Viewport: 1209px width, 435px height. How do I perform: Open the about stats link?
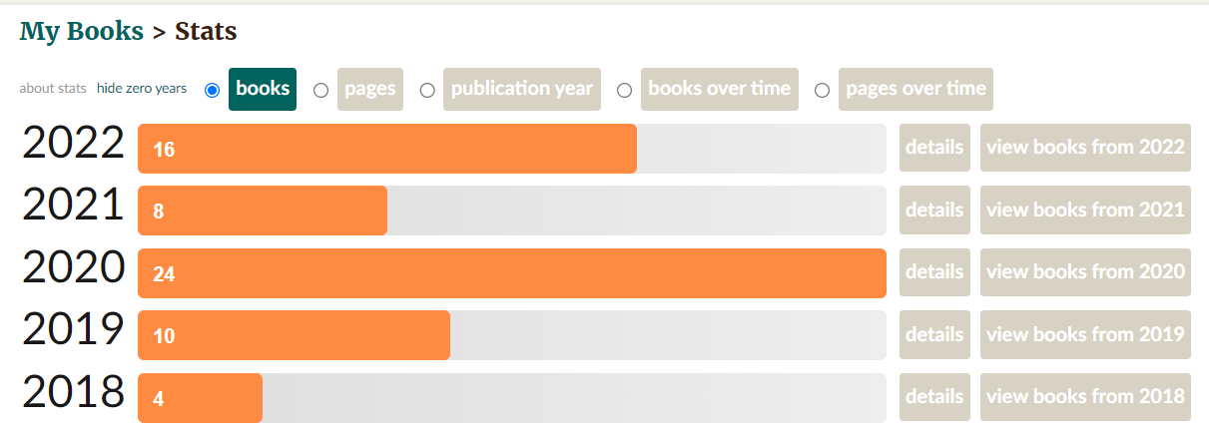point(53,89)
